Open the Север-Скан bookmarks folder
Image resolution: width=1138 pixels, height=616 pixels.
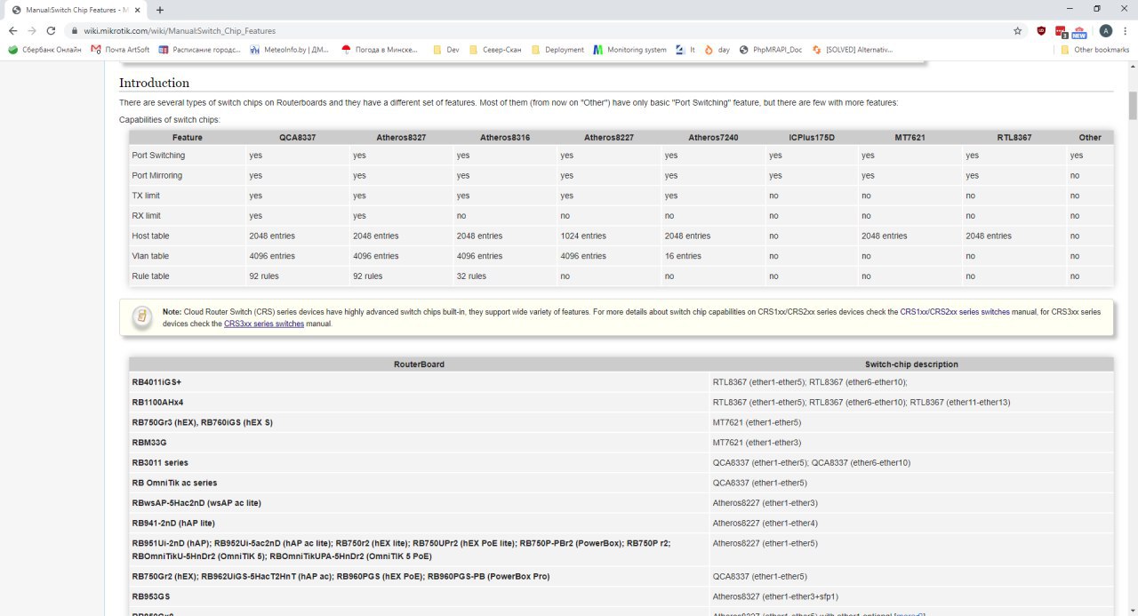(495, 50)
